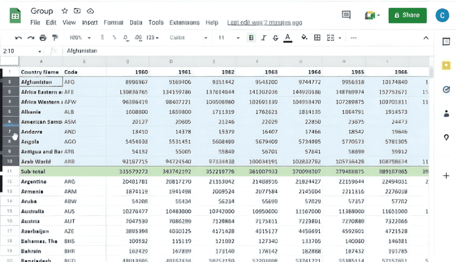Open the File menu
Viewport: 456px width, 262px height.
[35, 22]
